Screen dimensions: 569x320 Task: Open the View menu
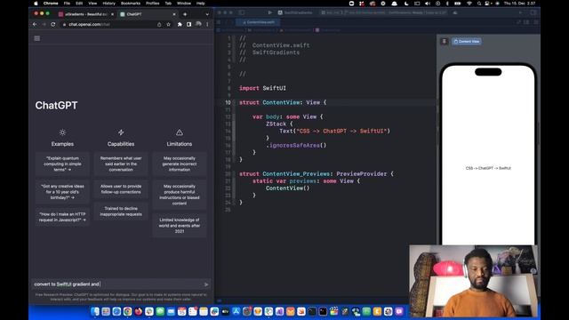[92, 4]
